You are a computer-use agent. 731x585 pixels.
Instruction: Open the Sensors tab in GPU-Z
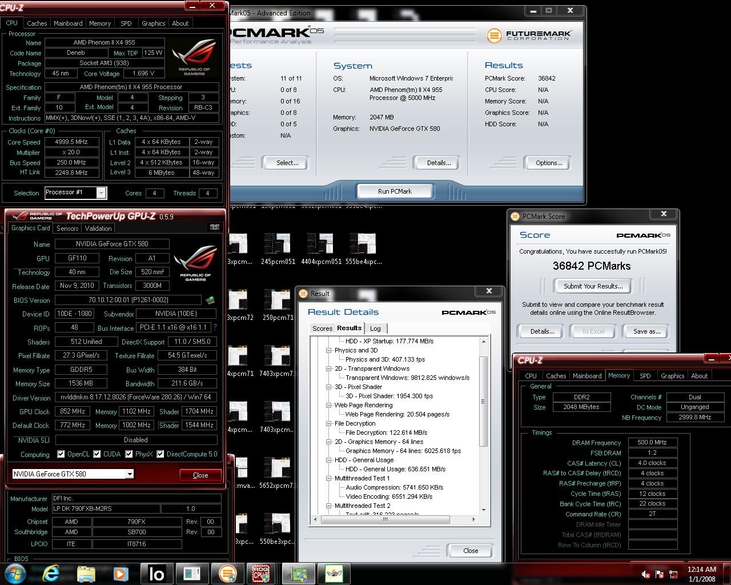pos(67,228)
